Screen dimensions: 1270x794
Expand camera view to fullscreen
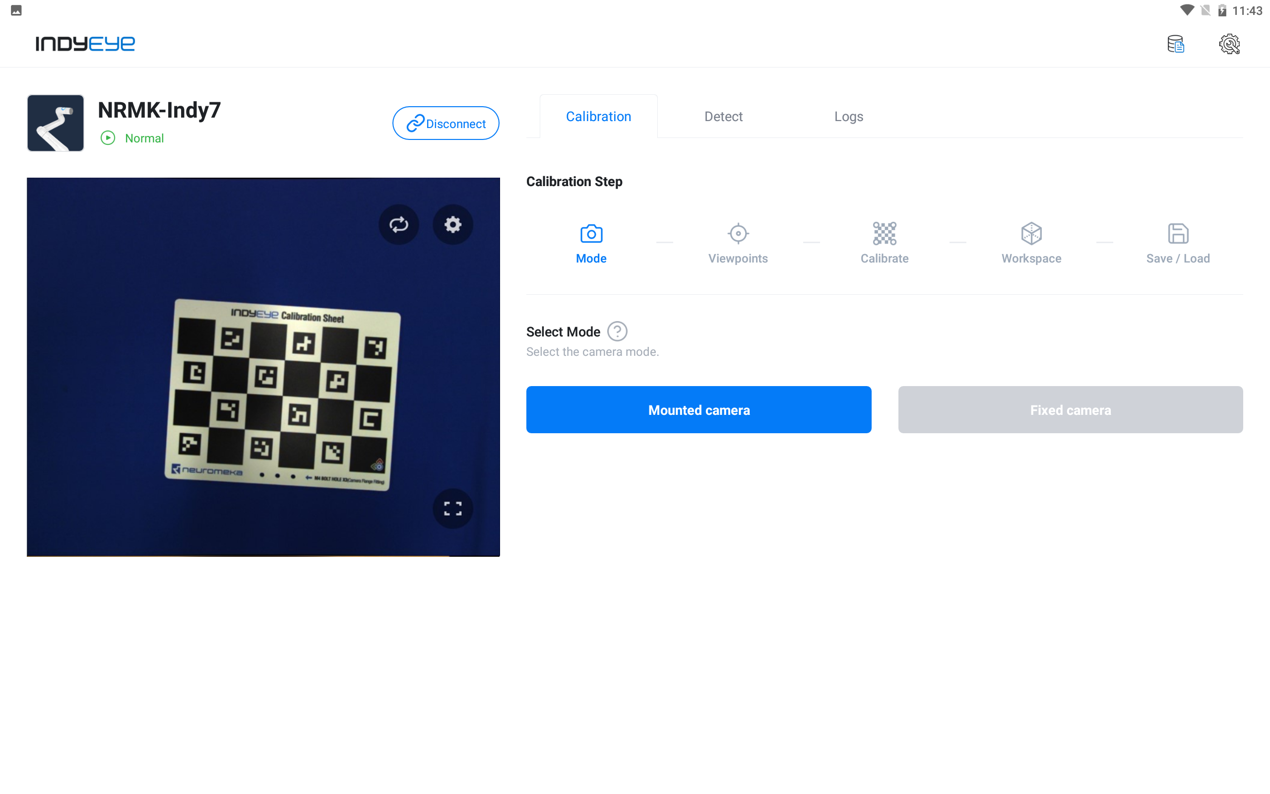pyautogui.click(x=452, y=508)
